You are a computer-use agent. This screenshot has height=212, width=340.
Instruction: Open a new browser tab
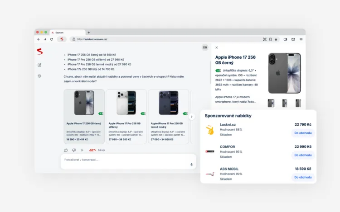(89, 33)
